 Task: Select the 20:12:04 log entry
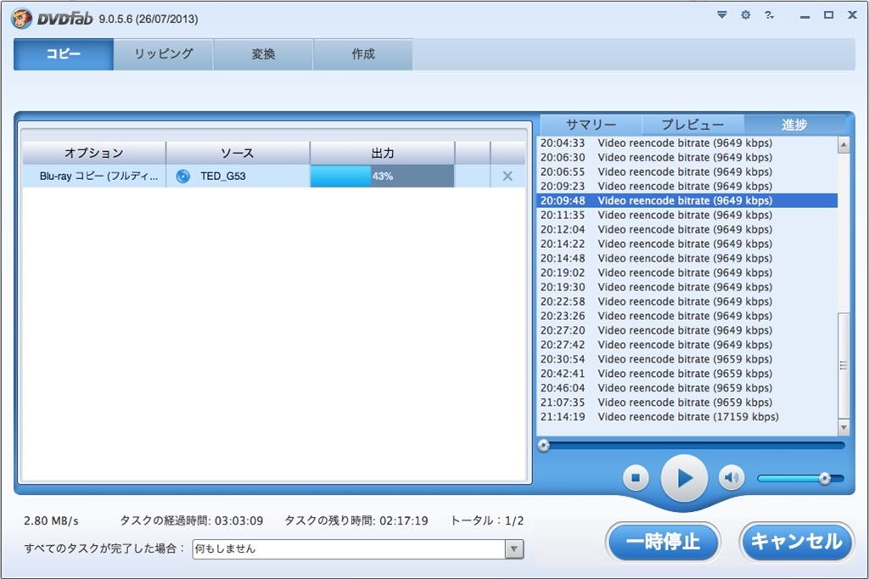tap(687, 229)
